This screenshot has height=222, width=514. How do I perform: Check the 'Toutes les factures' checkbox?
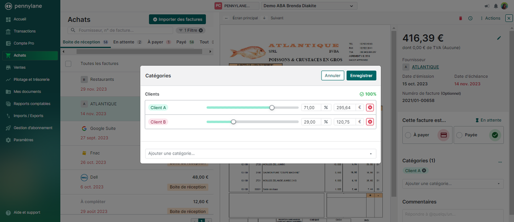[68, 64]
